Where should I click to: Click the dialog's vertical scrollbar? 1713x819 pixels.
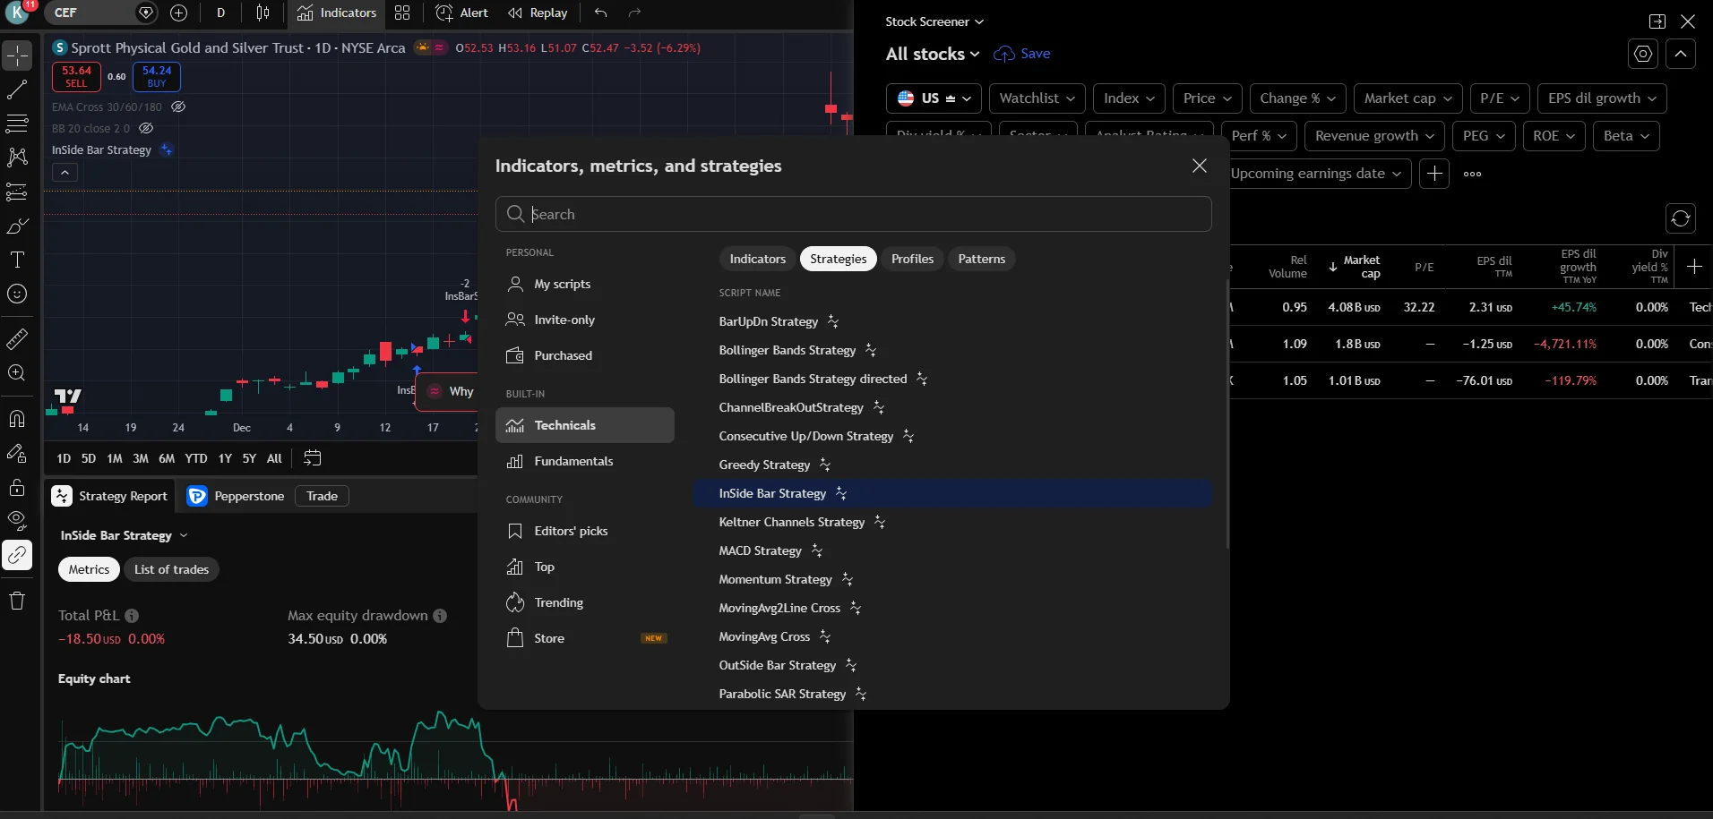coord(1227,412)
